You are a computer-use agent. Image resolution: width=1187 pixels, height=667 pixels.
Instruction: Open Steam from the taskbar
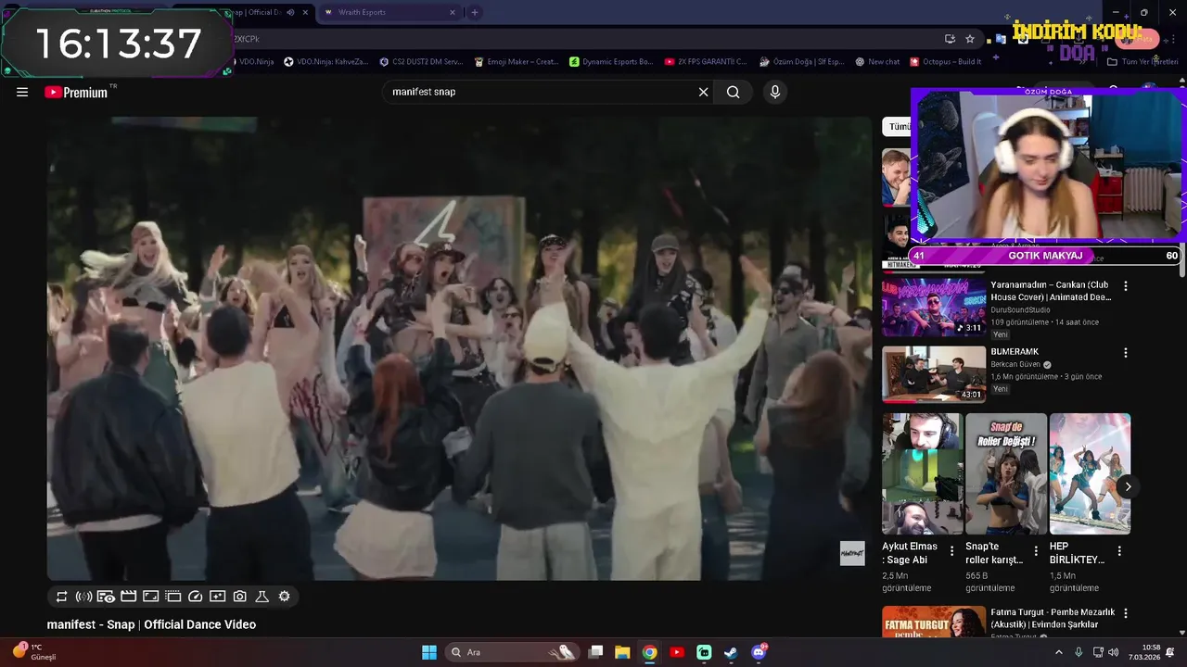[731, 652]
